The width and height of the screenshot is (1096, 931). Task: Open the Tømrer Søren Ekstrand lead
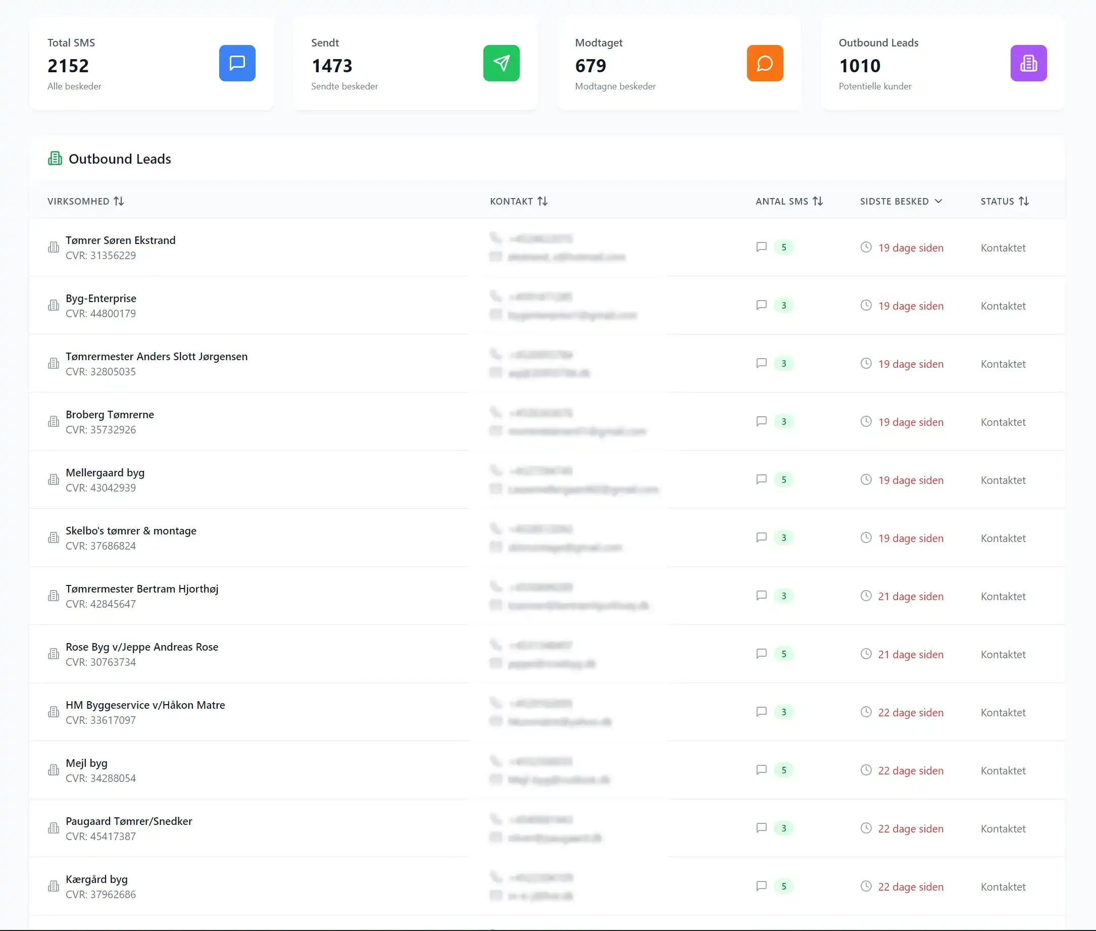(120, 240)
